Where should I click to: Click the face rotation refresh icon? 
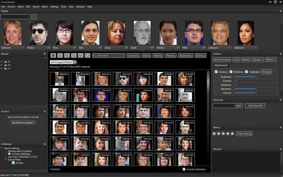point(88,56)
